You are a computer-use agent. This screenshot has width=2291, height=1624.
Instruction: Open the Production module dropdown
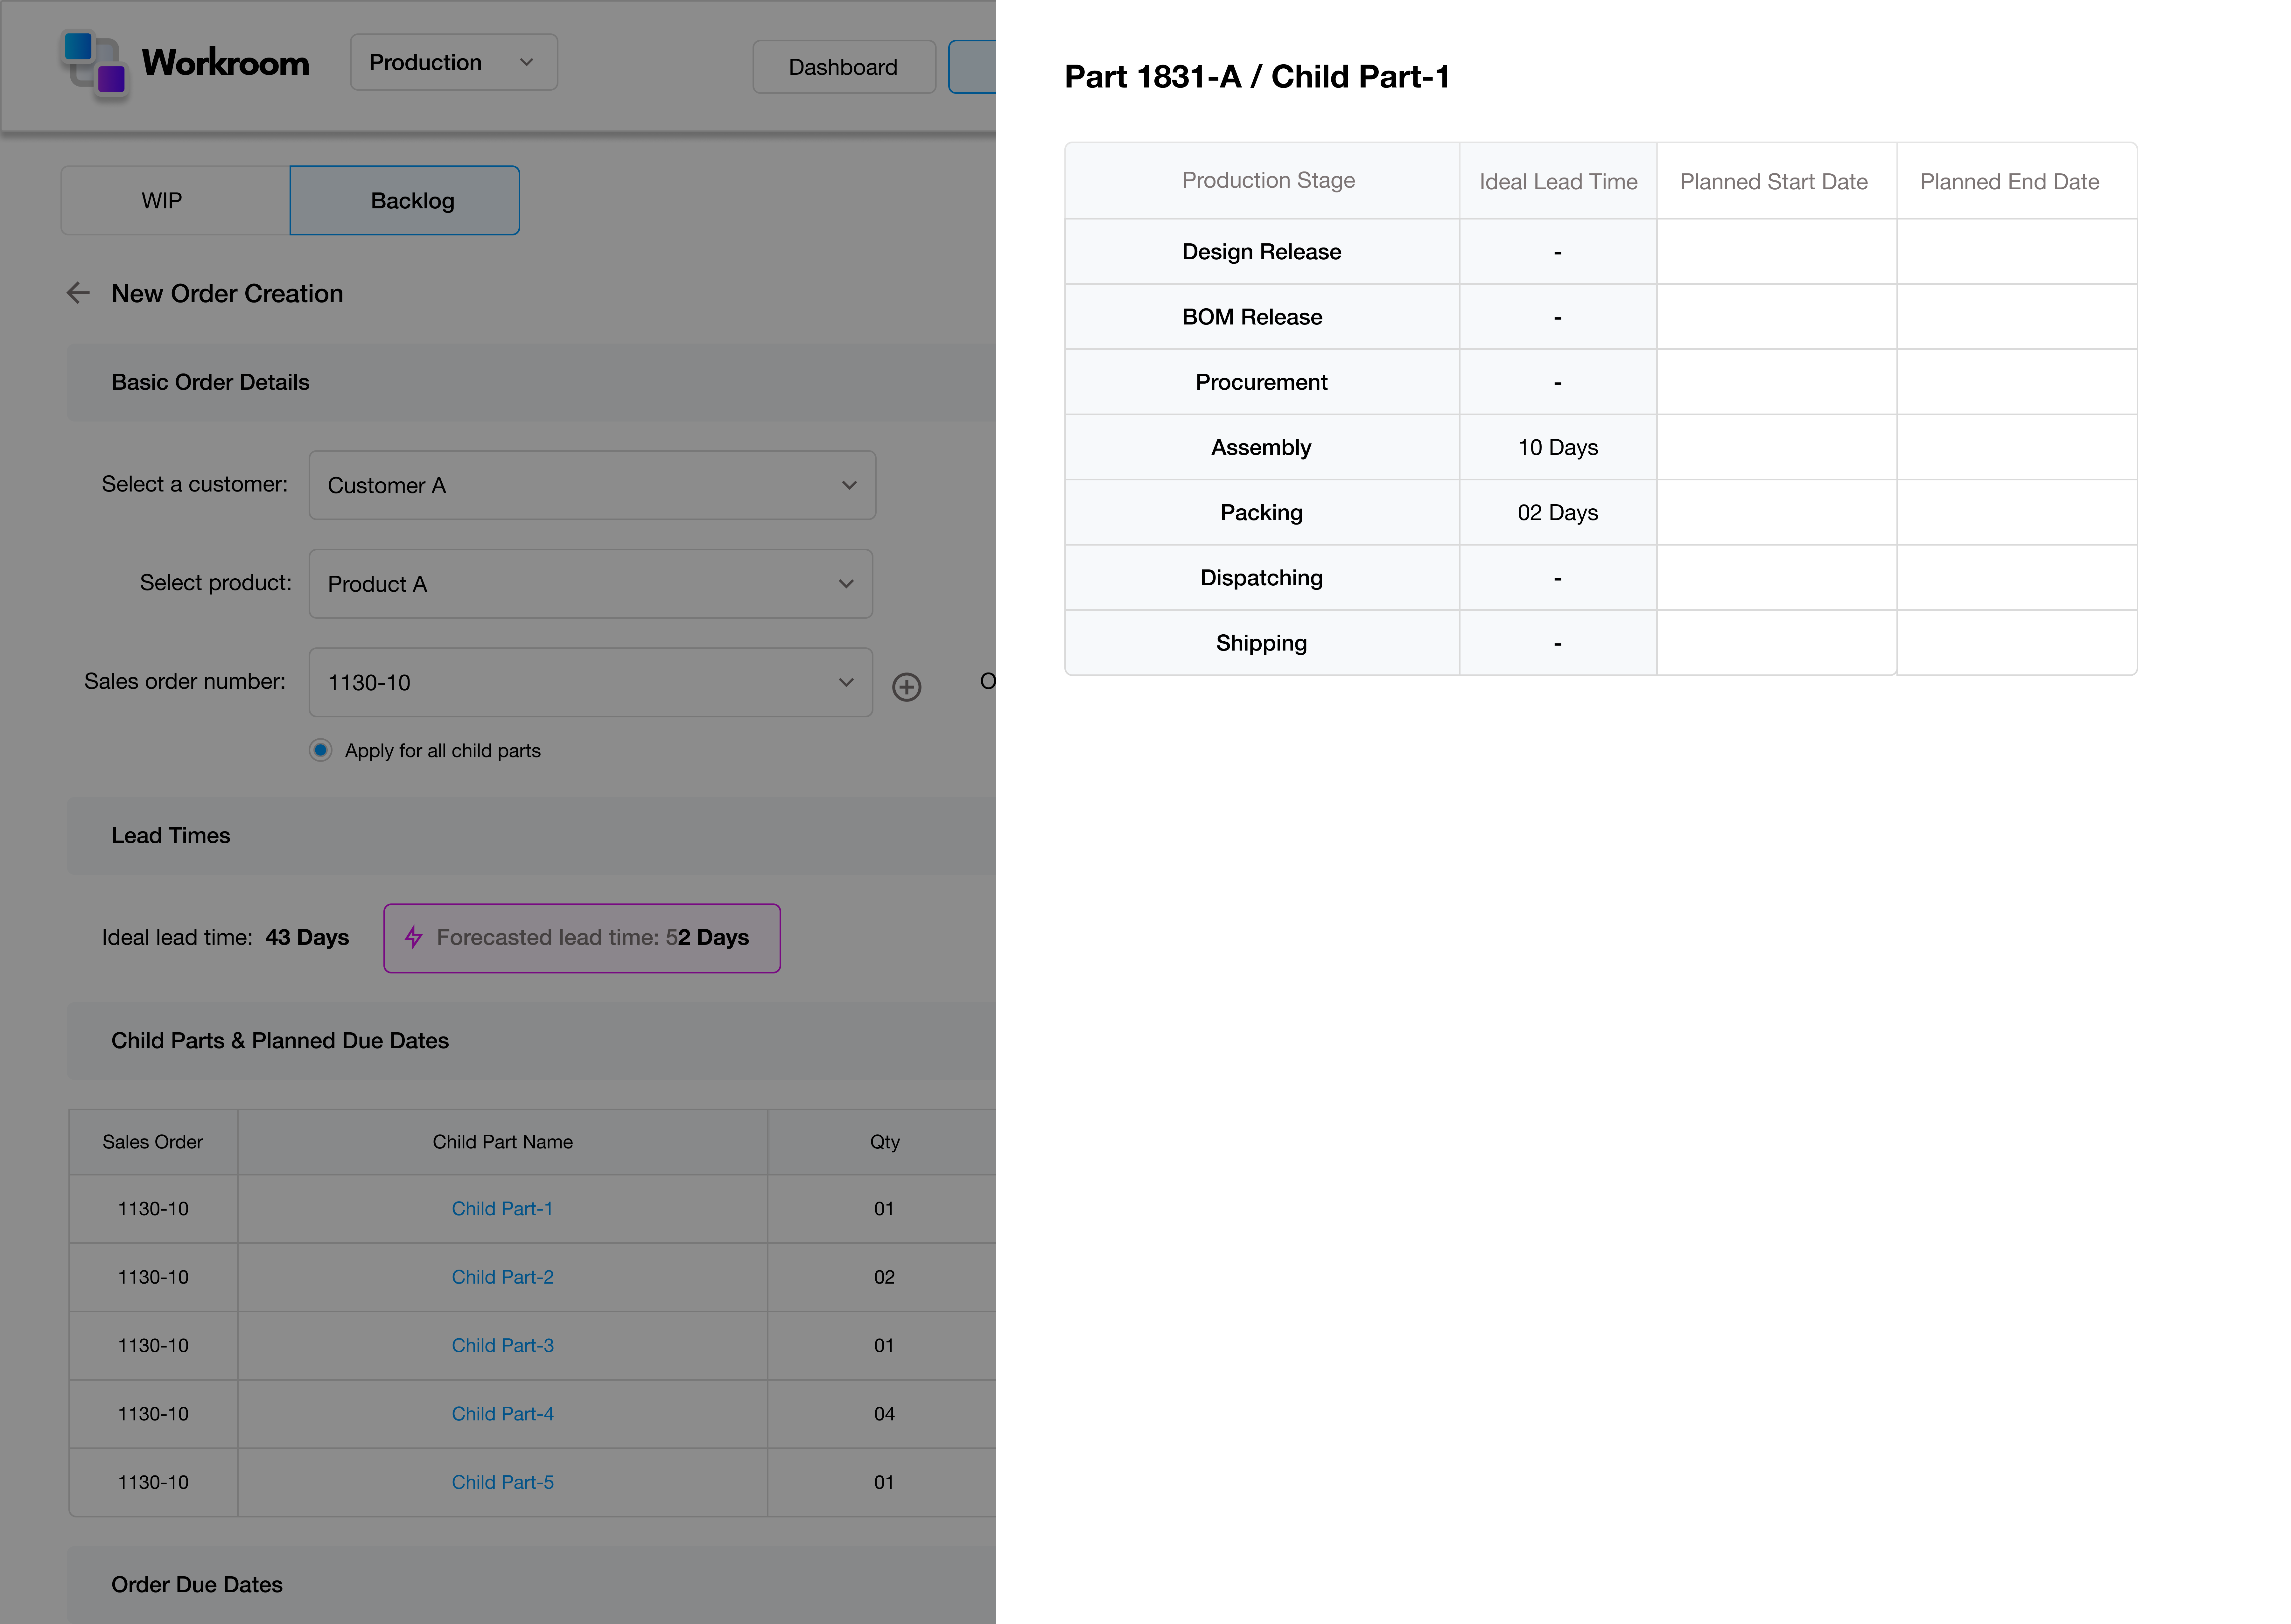(x=453, y=62)
